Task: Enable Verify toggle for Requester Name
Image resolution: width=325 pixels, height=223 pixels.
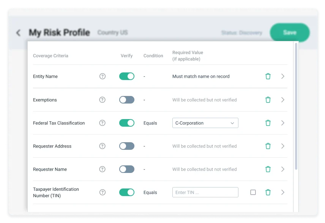Action: click(x=127, y=170)
